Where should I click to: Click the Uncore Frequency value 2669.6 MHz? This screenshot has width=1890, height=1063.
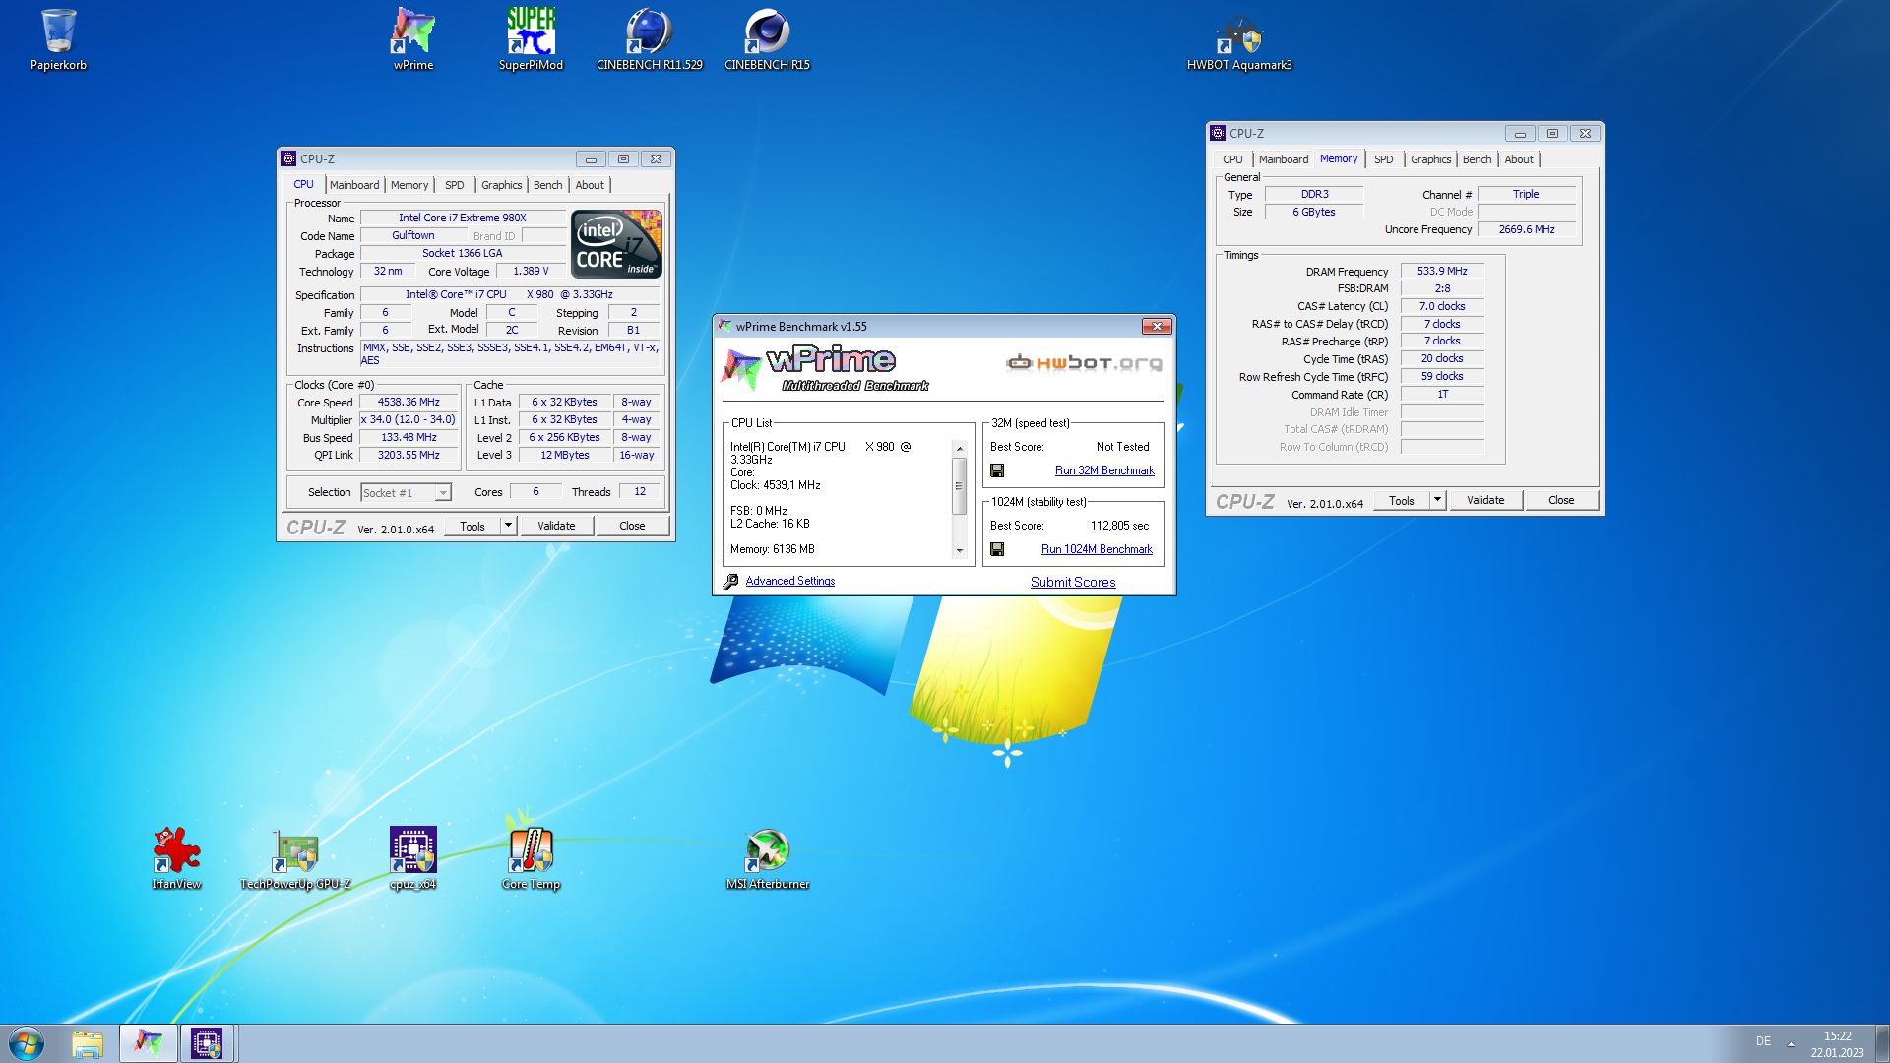tap(1527, 229)
